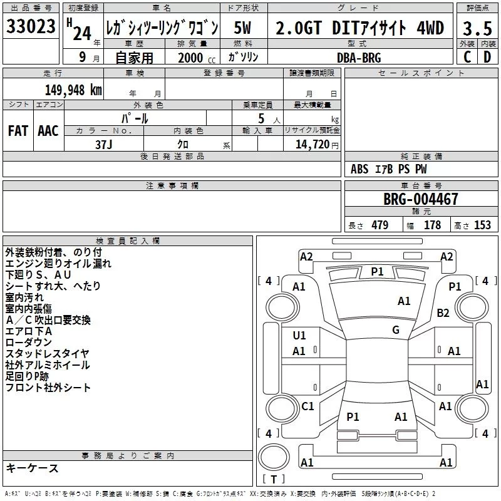Select note A/C吹出口要交換
This screenshot has height=501, width=501.
48,320
